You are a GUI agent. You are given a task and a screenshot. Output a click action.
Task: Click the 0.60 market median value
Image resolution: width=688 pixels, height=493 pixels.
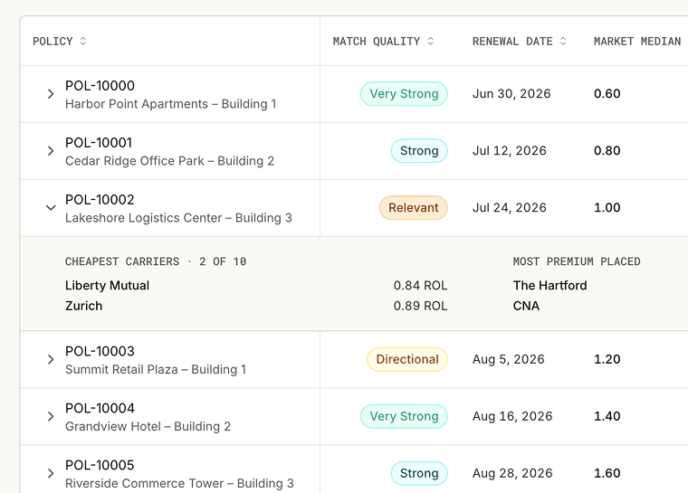(607, 94)
